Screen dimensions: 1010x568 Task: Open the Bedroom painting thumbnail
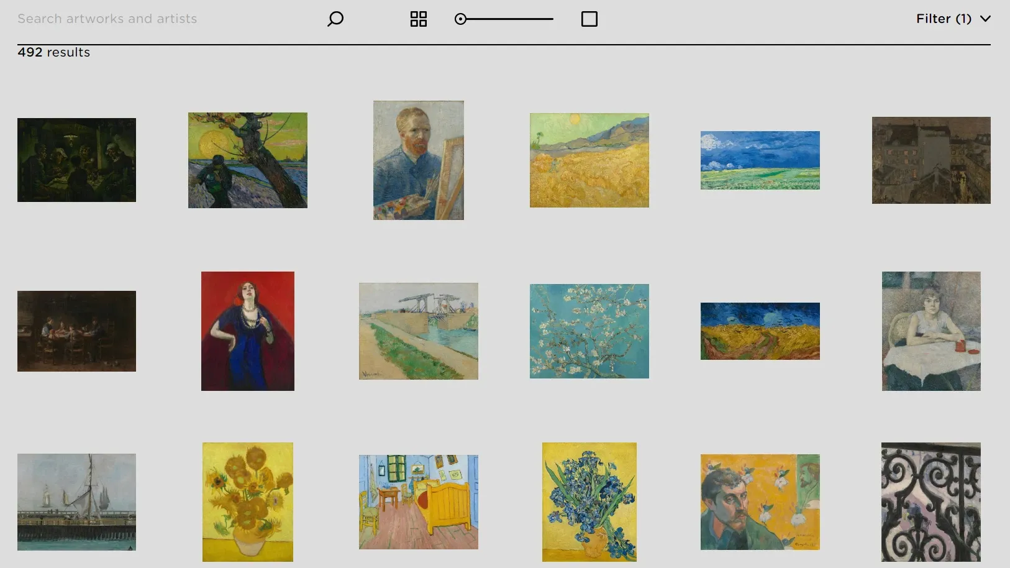coord(418,502)
